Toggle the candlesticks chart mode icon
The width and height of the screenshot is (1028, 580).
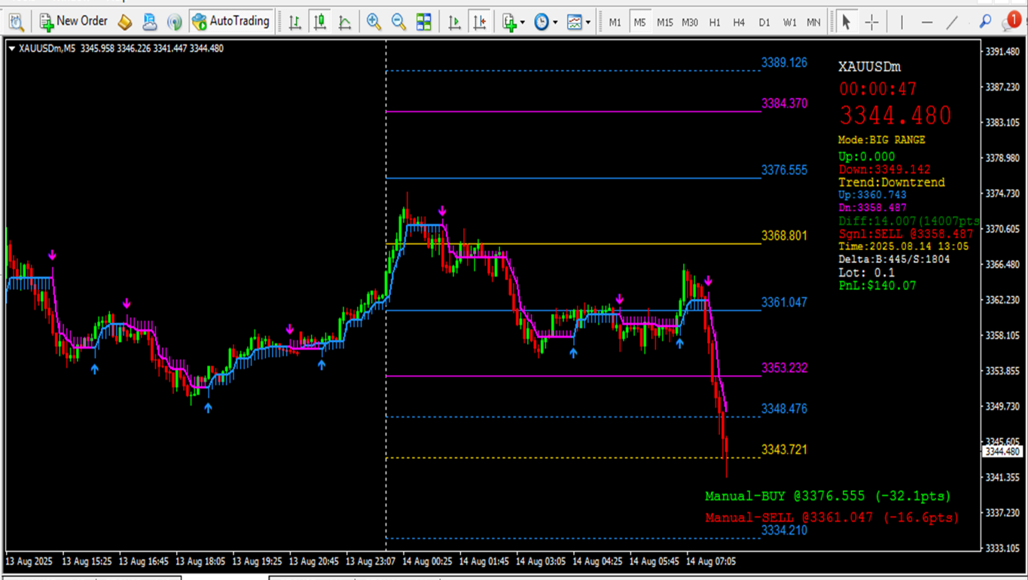point(320,22)
